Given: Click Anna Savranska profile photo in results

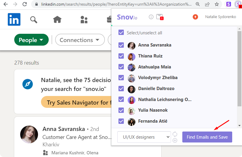Looking at the screenshot, I should [29, 134].
